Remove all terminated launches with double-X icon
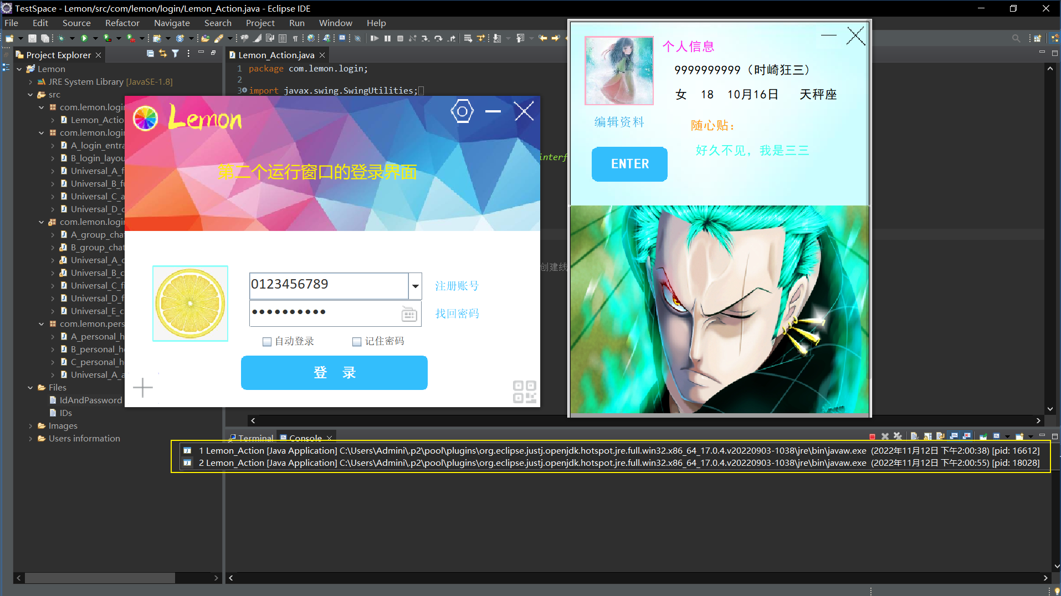 [x=898, y=436]
